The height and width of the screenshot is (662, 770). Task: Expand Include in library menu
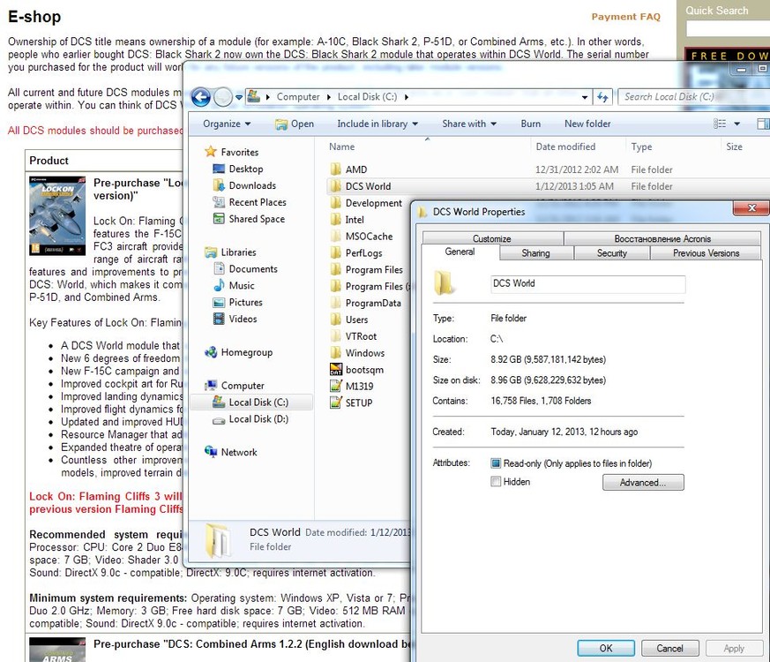(378, 124)
